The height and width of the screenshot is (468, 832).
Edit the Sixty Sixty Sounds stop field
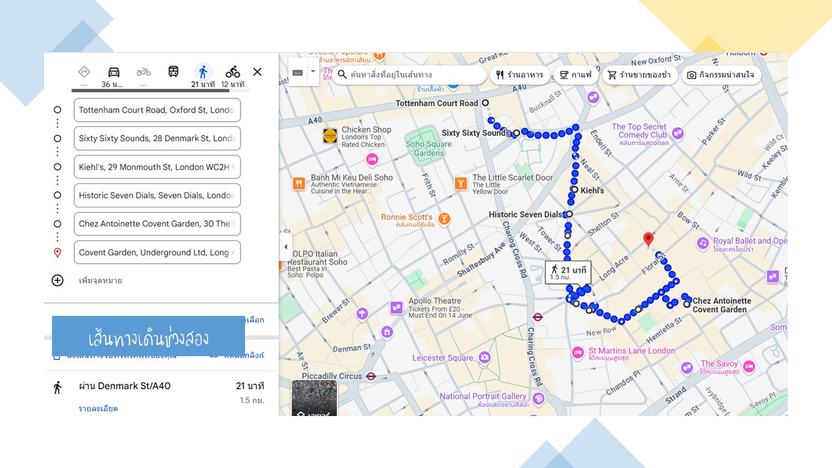tap(157, 138)
